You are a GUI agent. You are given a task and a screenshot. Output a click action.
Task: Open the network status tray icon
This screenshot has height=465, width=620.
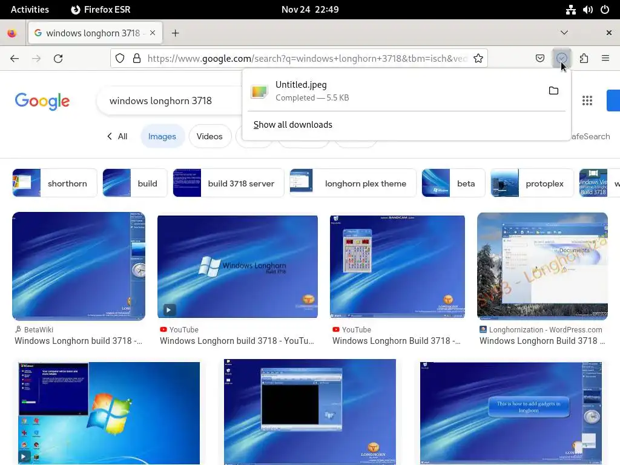570,10
